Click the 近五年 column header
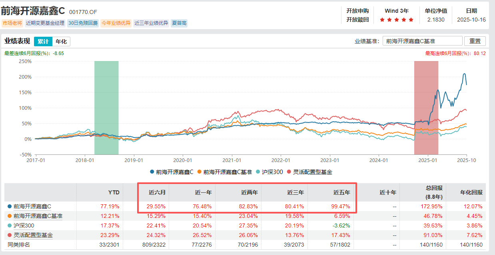The image size is (495, 255). click(342, 192)
